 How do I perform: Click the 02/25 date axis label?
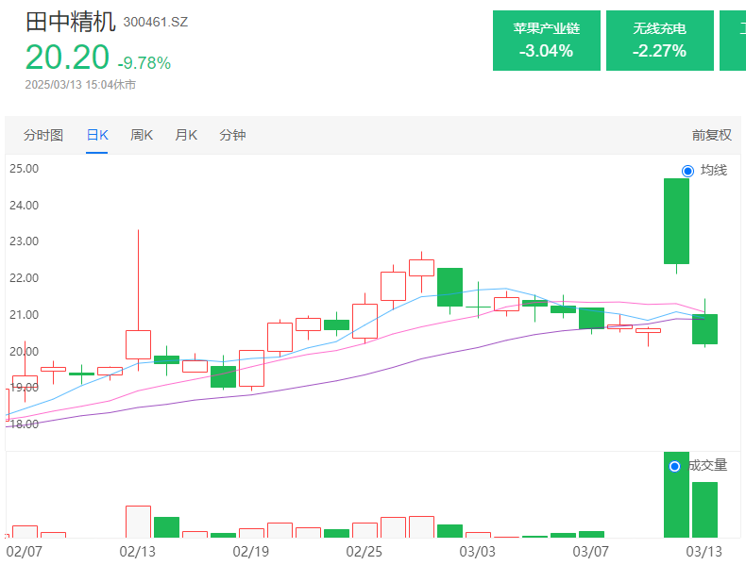(364, 552)
